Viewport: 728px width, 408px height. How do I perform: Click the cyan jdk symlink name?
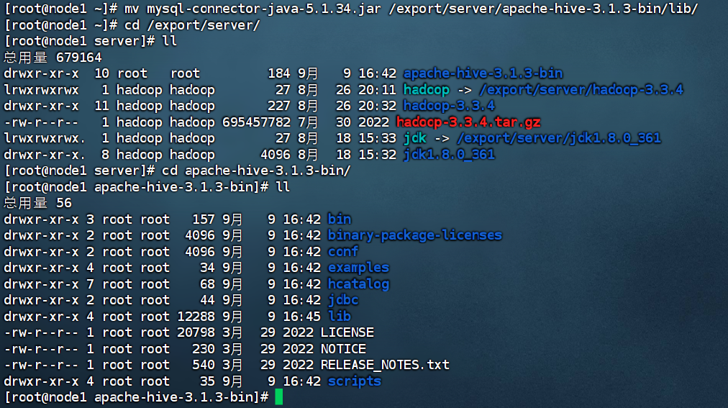[414, 138]
